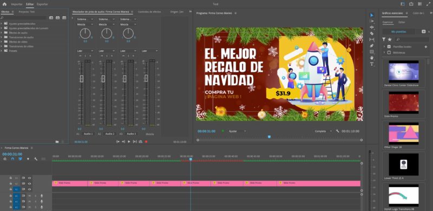The height and width of the screenshot is (211, 433).
Task: Open Color de Lumetri tab
Action: coord(418,13)
